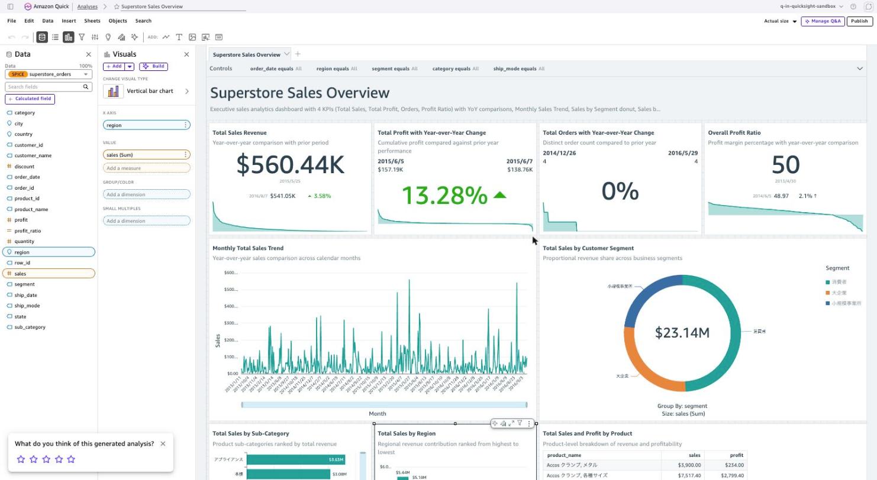Image resolution: width=877 pixels, height=480 pixels.
Task: Click the Manage Q&A button
Action: click(x=823, y=21)
